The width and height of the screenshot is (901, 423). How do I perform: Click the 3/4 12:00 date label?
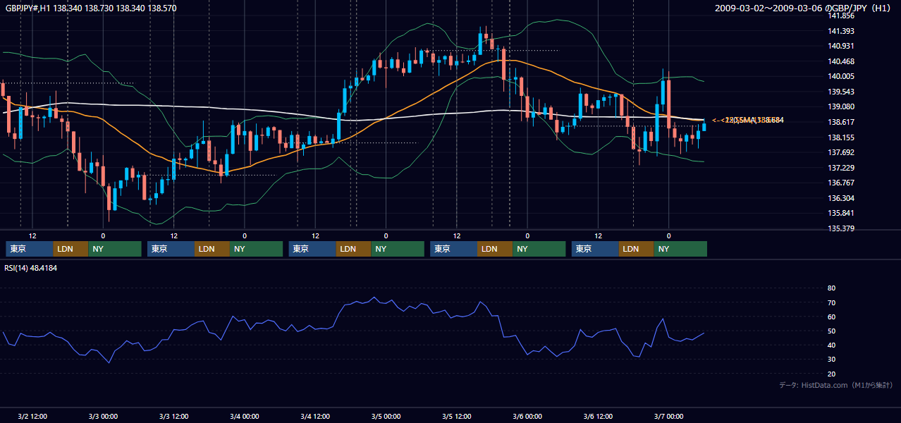click(x=315, y=417)
